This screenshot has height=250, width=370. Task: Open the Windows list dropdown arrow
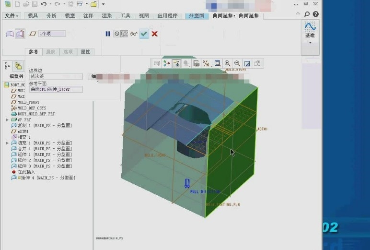pos(87,4)
